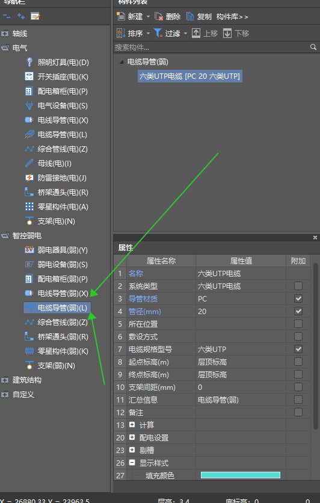Screen dimensions: 320x503
Task: Select 桥架通头(电)(R) item
Action: 57,192
